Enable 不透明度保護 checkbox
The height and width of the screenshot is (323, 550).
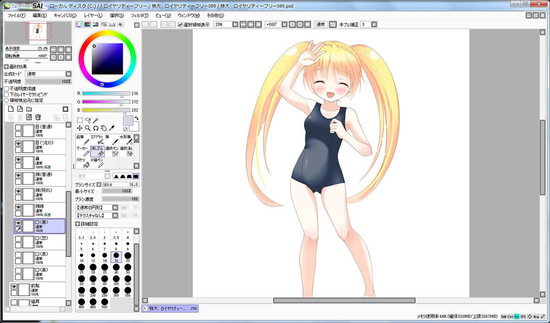tap(6, 89)
